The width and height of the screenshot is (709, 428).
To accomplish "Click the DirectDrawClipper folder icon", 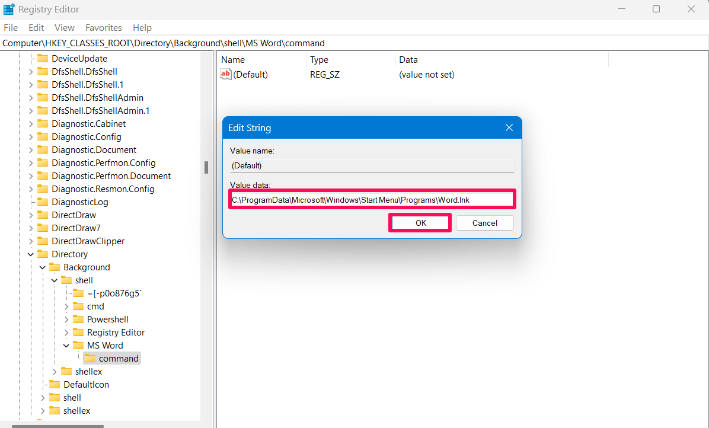I will [x=43, y=241].
